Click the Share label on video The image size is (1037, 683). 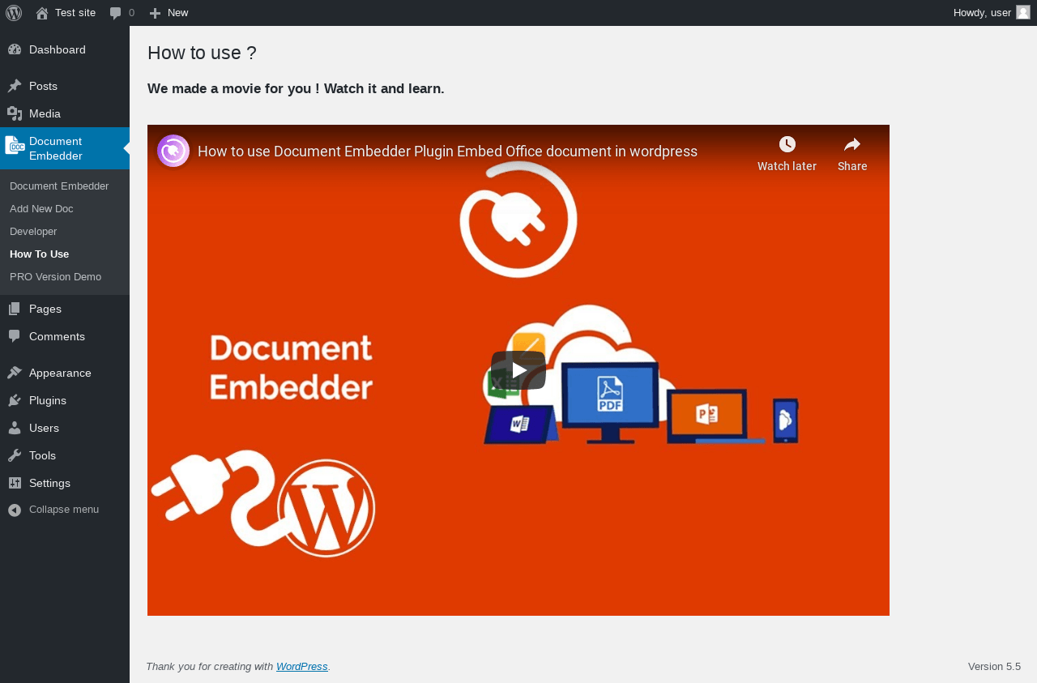[852, 166]
